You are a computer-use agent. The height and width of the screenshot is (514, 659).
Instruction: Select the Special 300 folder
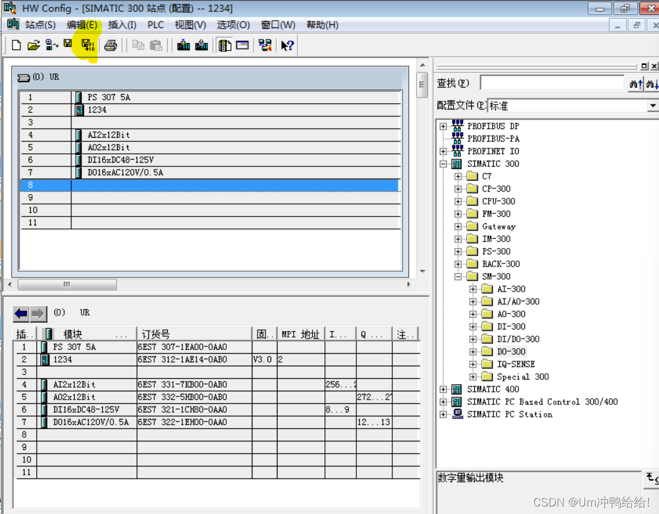523,377
